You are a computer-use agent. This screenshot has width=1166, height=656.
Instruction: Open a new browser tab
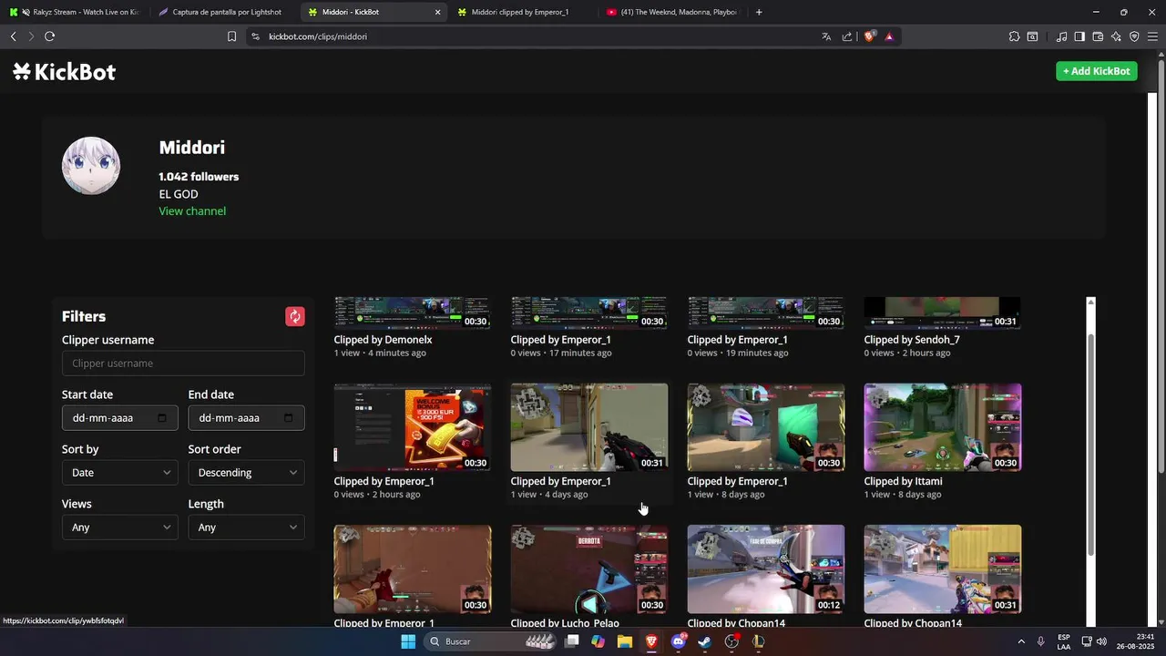click(x=759, y=12)
